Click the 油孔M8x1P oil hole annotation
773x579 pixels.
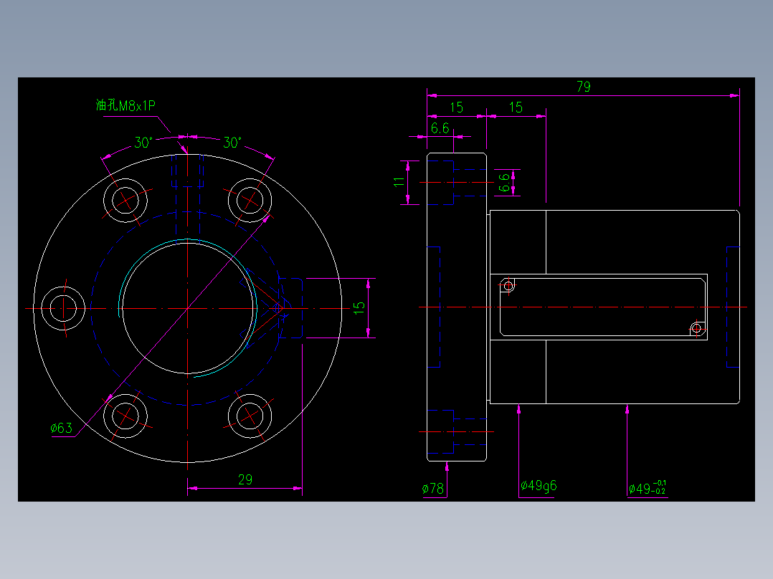(x=125, y=105)
